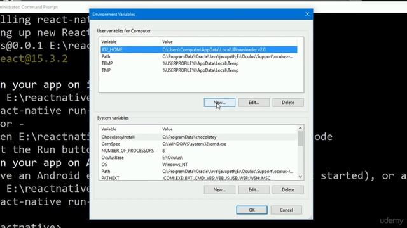Click System variables scrollbar thumb
Screen dimensions: 407x228
click(300, 139)
